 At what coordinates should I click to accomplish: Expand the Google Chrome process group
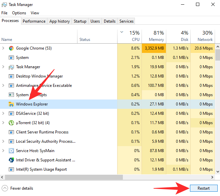coord(3,48)
